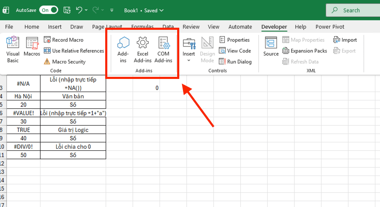Click View Code button
This screenshot has width=380, height=207.
235,51
